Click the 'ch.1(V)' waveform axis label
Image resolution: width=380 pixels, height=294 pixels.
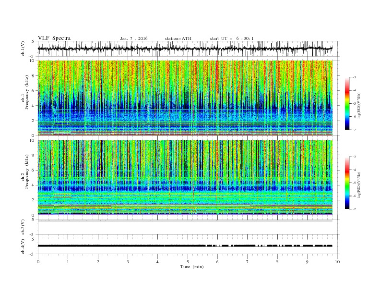tap(23, 49)
